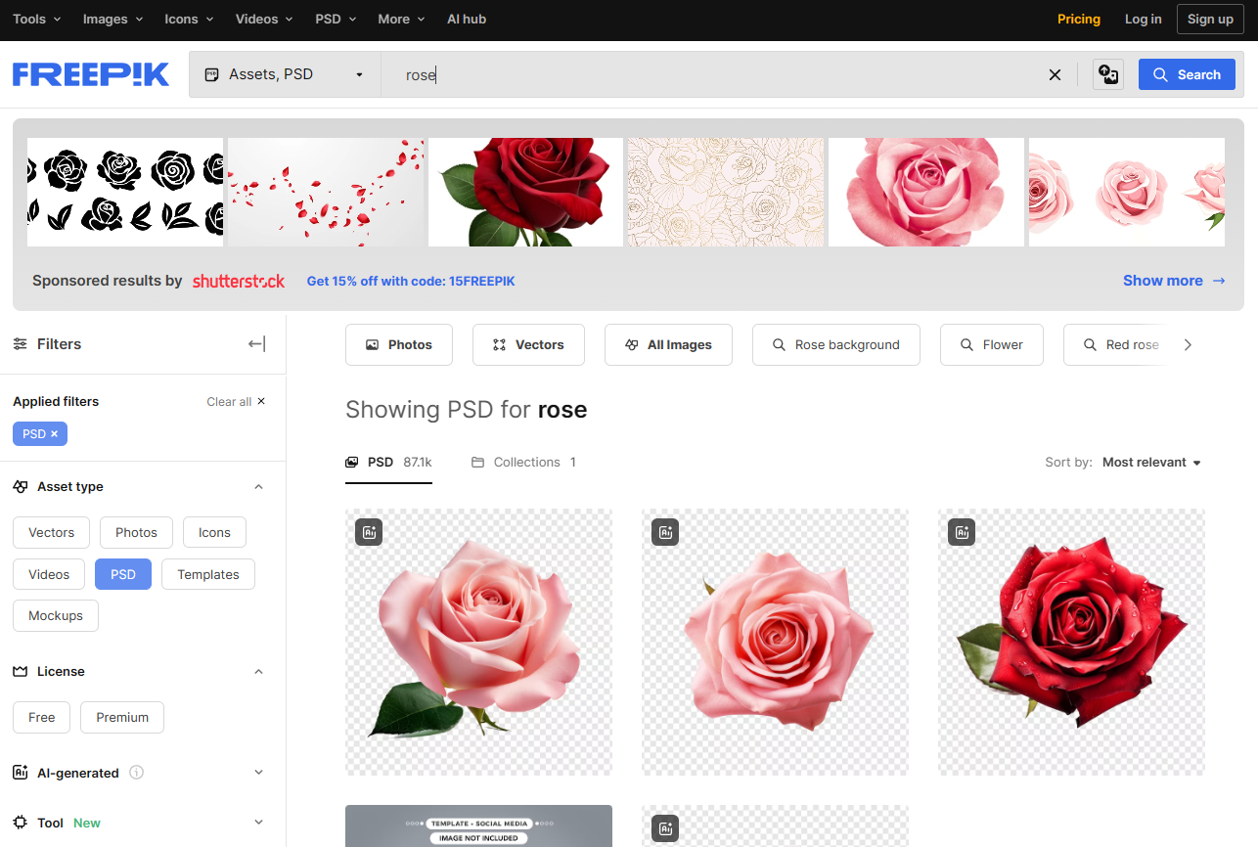Click the AI badge on the second-row result
The image size is (1258, 847).
[665, 828]
